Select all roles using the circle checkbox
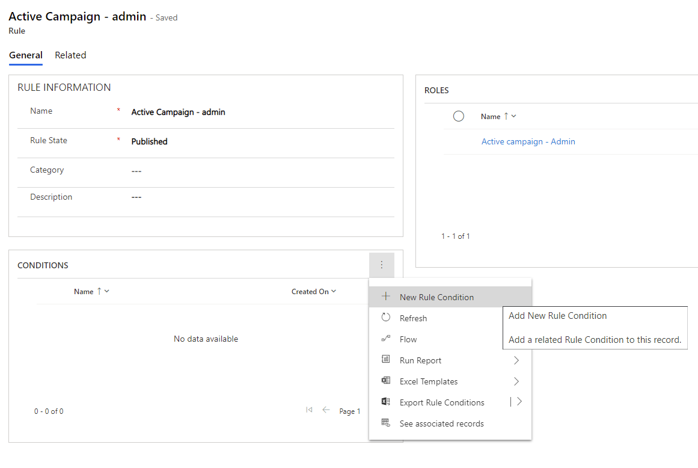 [458, 116]
